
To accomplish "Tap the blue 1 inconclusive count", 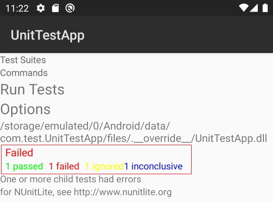I will 153,166.
